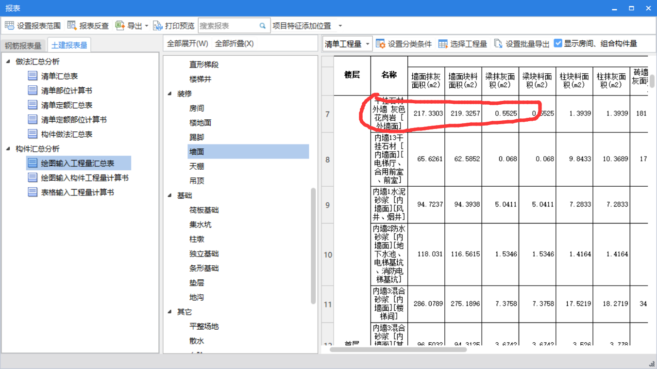This screenshot has width=657, height=369.
Task: Select 平整场地 in the component tree
Action: click(204, 326)
